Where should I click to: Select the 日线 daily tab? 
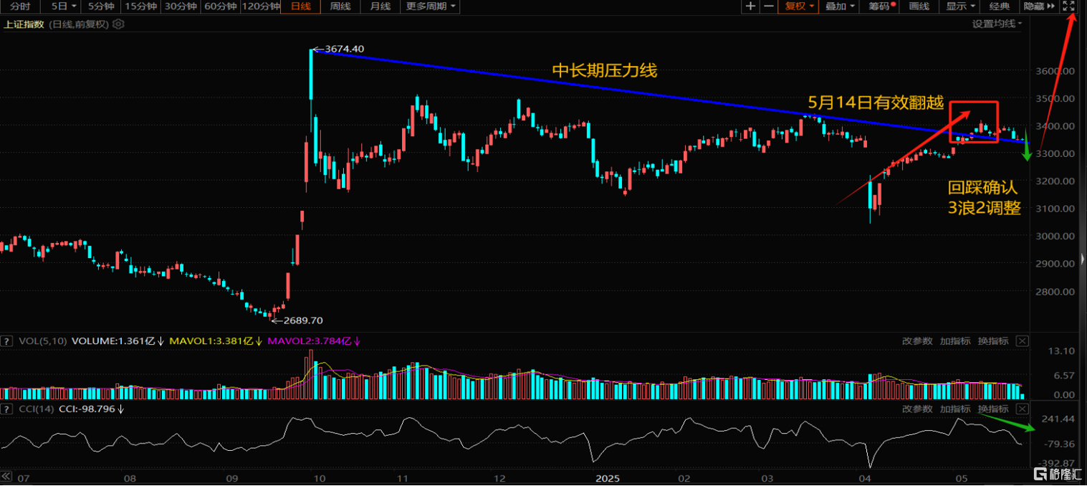(x=300, y=6)
